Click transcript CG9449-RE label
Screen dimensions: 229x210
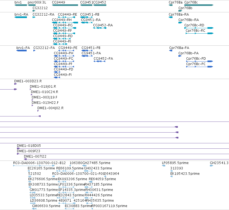68,15
